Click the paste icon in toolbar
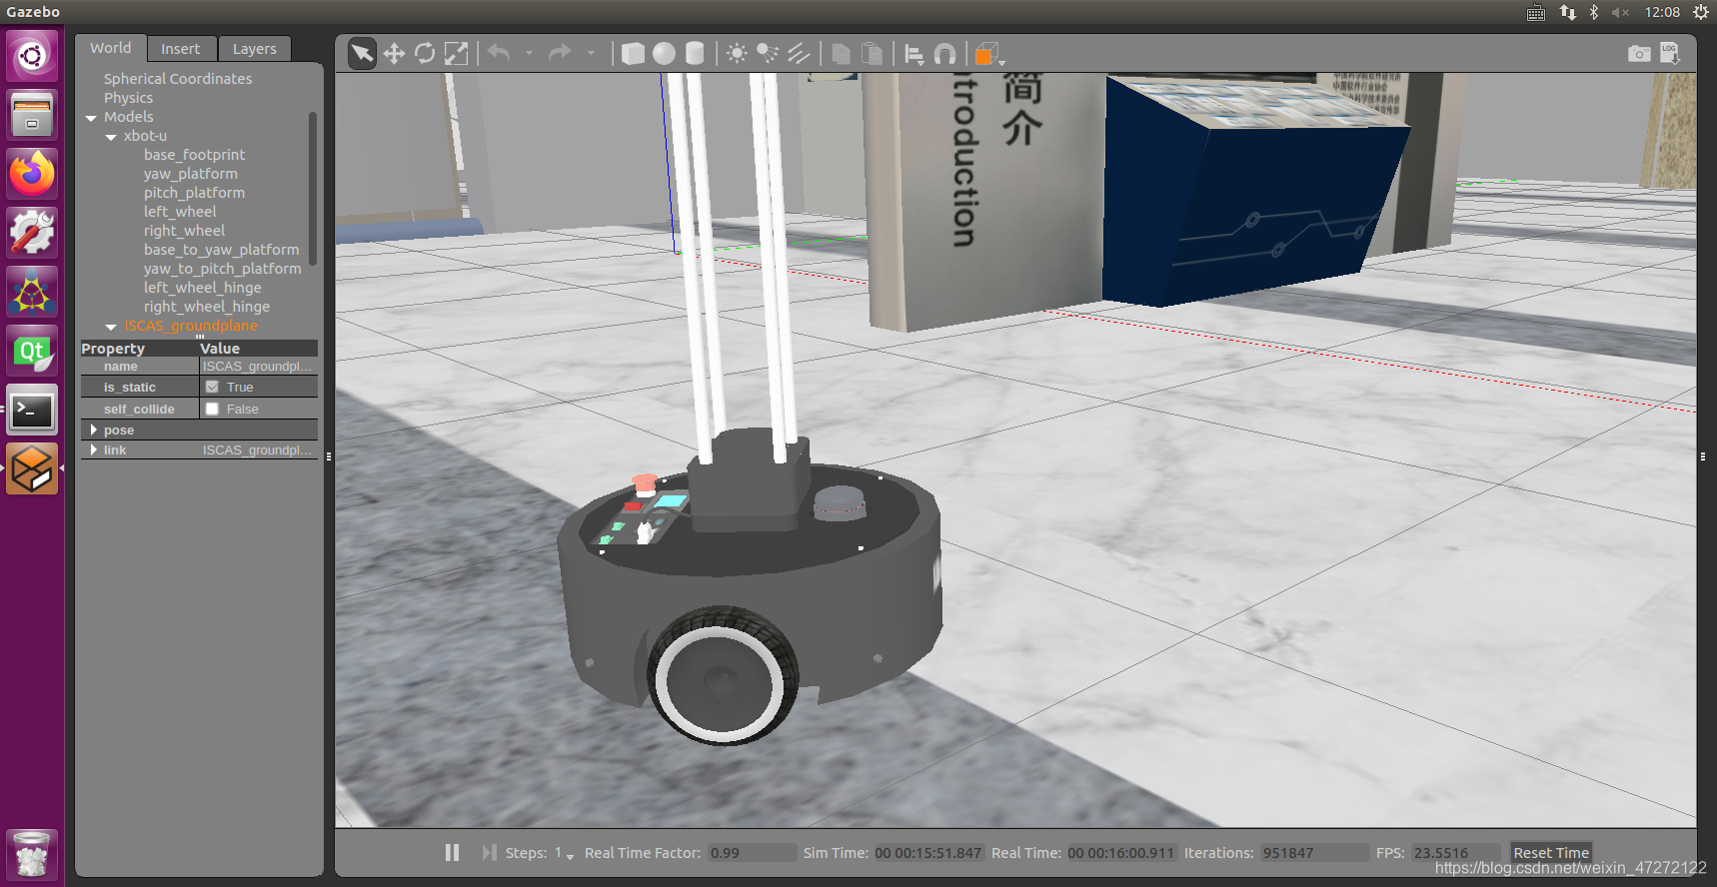1717x887 pixels. pyautogui.click(x=871, y=53)
